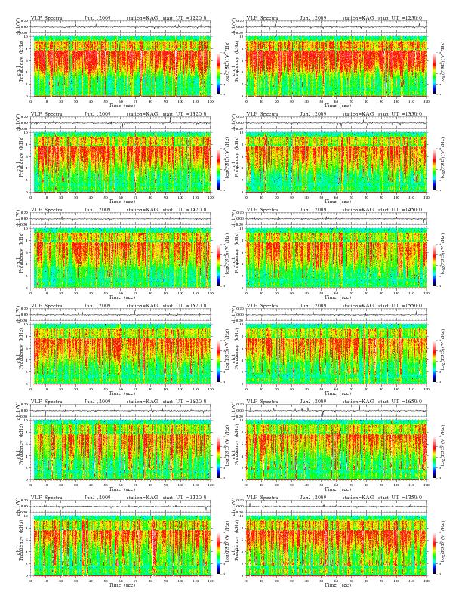This screenshot has height=598, width=462.
Task: Click the PSD color bar of the 1450:0 plot
Action: (435, 265)
